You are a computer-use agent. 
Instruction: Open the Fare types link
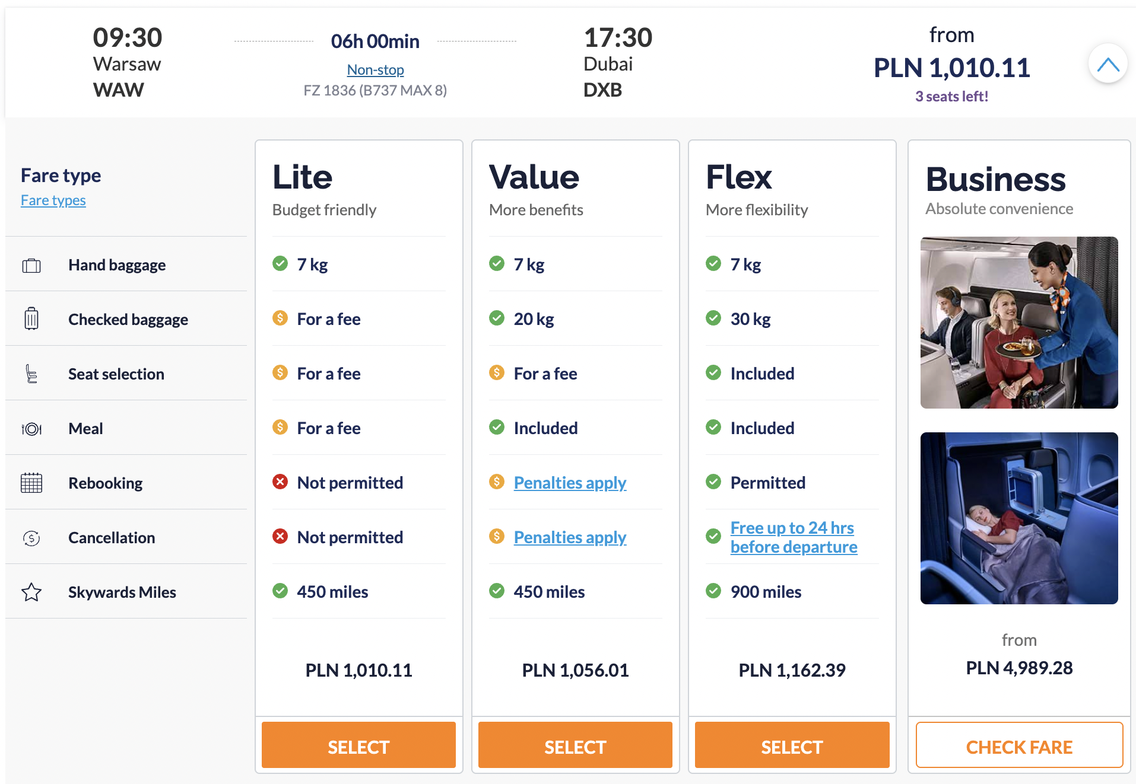[53, 200]
